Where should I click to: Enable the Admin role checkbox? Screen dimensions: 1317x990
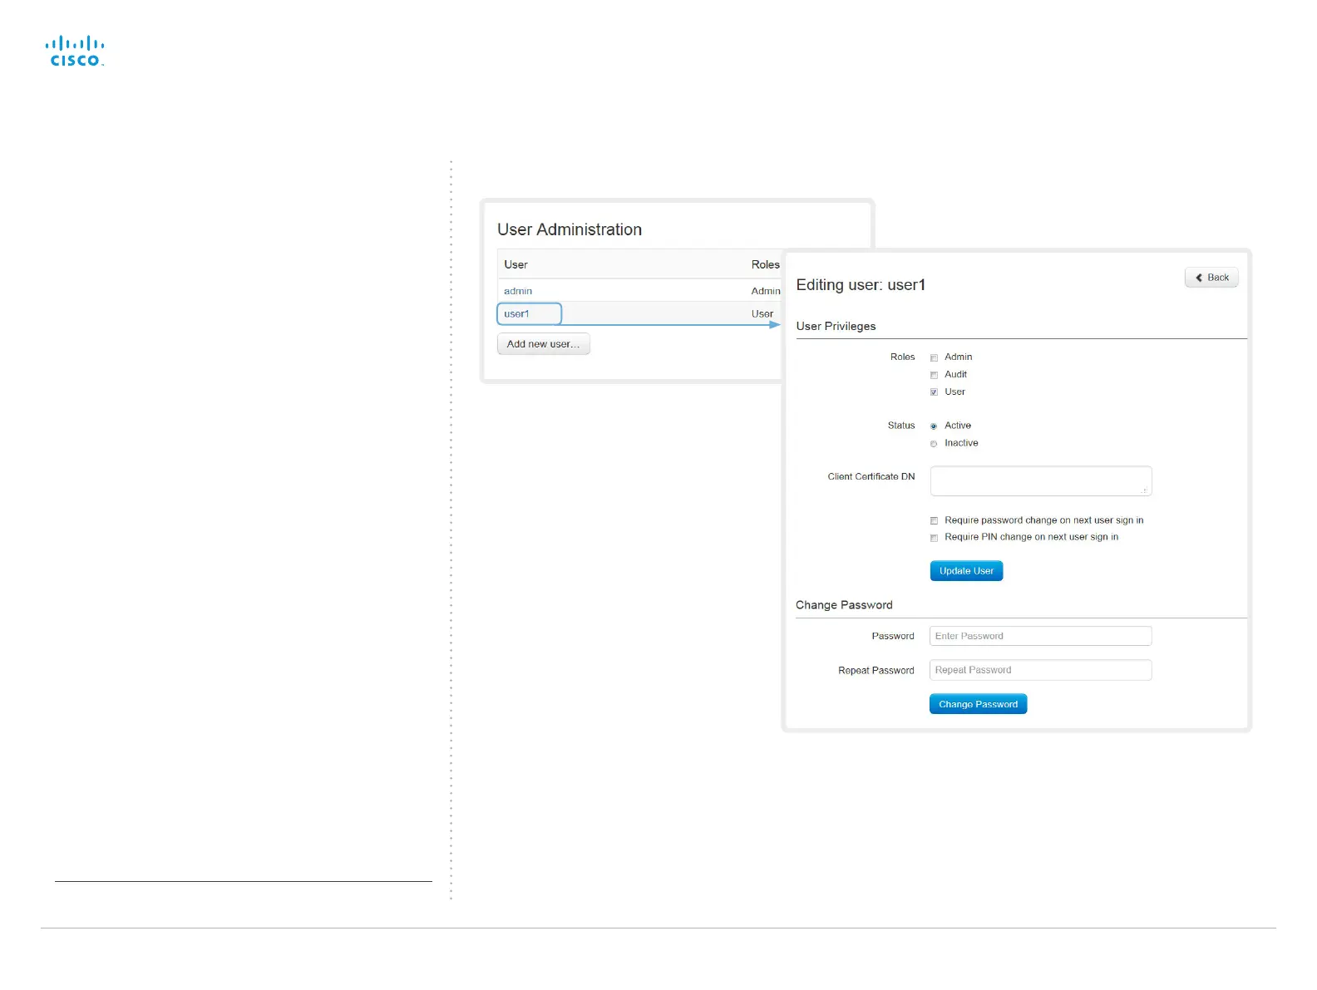click(934, 357)
